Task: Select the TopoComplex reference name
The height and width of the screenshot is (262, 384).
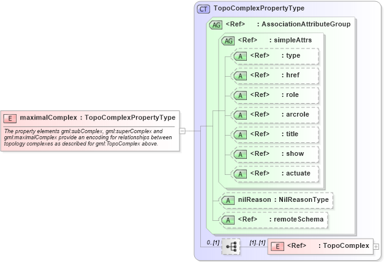Action: click(346, 245)
